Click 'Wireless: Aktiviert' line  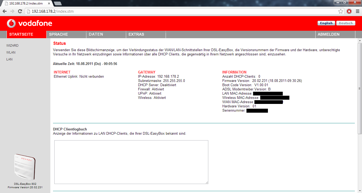pyautogui.click(x=152, y=98)
